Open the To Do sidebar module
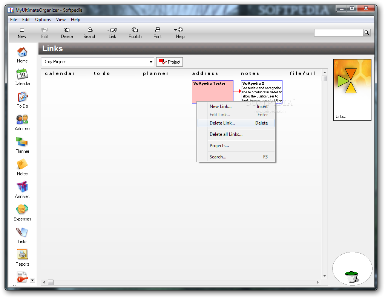The height and width of the screenshot is (298, 385). [x=22, y=100]
